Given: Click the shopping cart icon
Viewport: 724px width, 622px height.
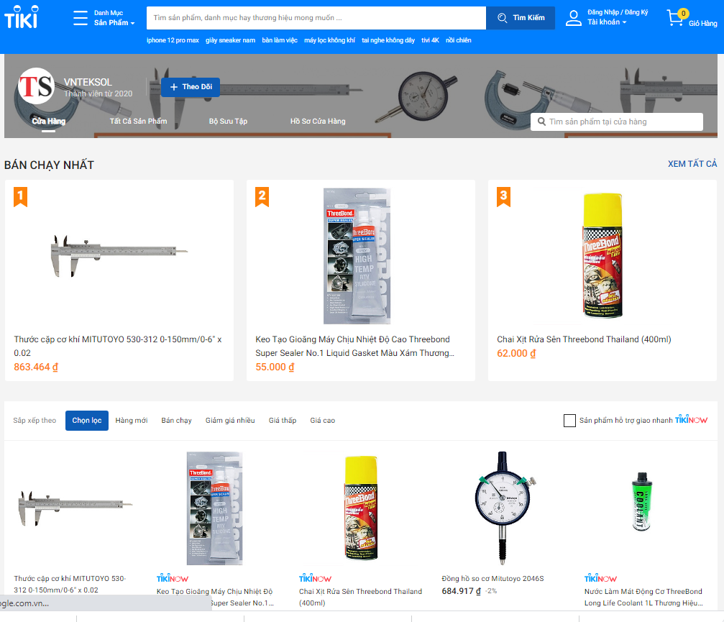Looking at the screenshot, I should [676, 18].
